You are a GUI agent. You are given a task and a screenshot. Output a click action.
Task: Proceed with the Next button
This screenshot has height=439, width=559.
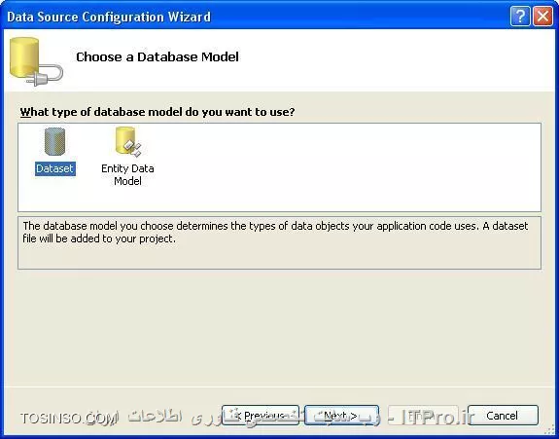[x=341, y=415]
